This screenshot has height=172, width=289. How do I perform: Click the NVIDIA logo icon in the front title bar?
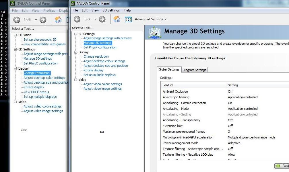point(73,3)
